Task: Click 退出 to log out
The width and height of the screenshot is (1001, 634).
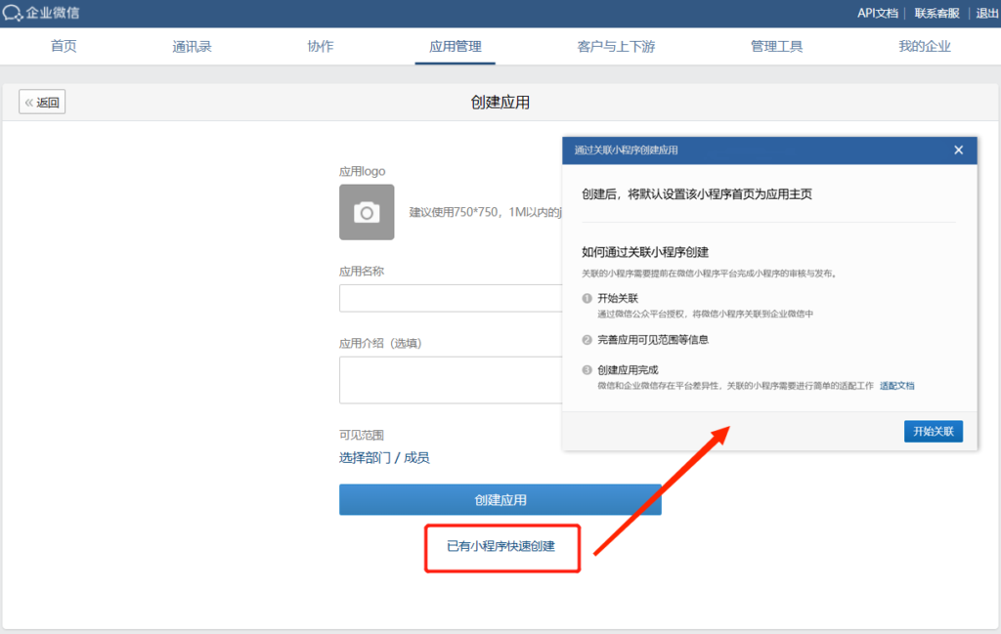Action: [987, 13]
